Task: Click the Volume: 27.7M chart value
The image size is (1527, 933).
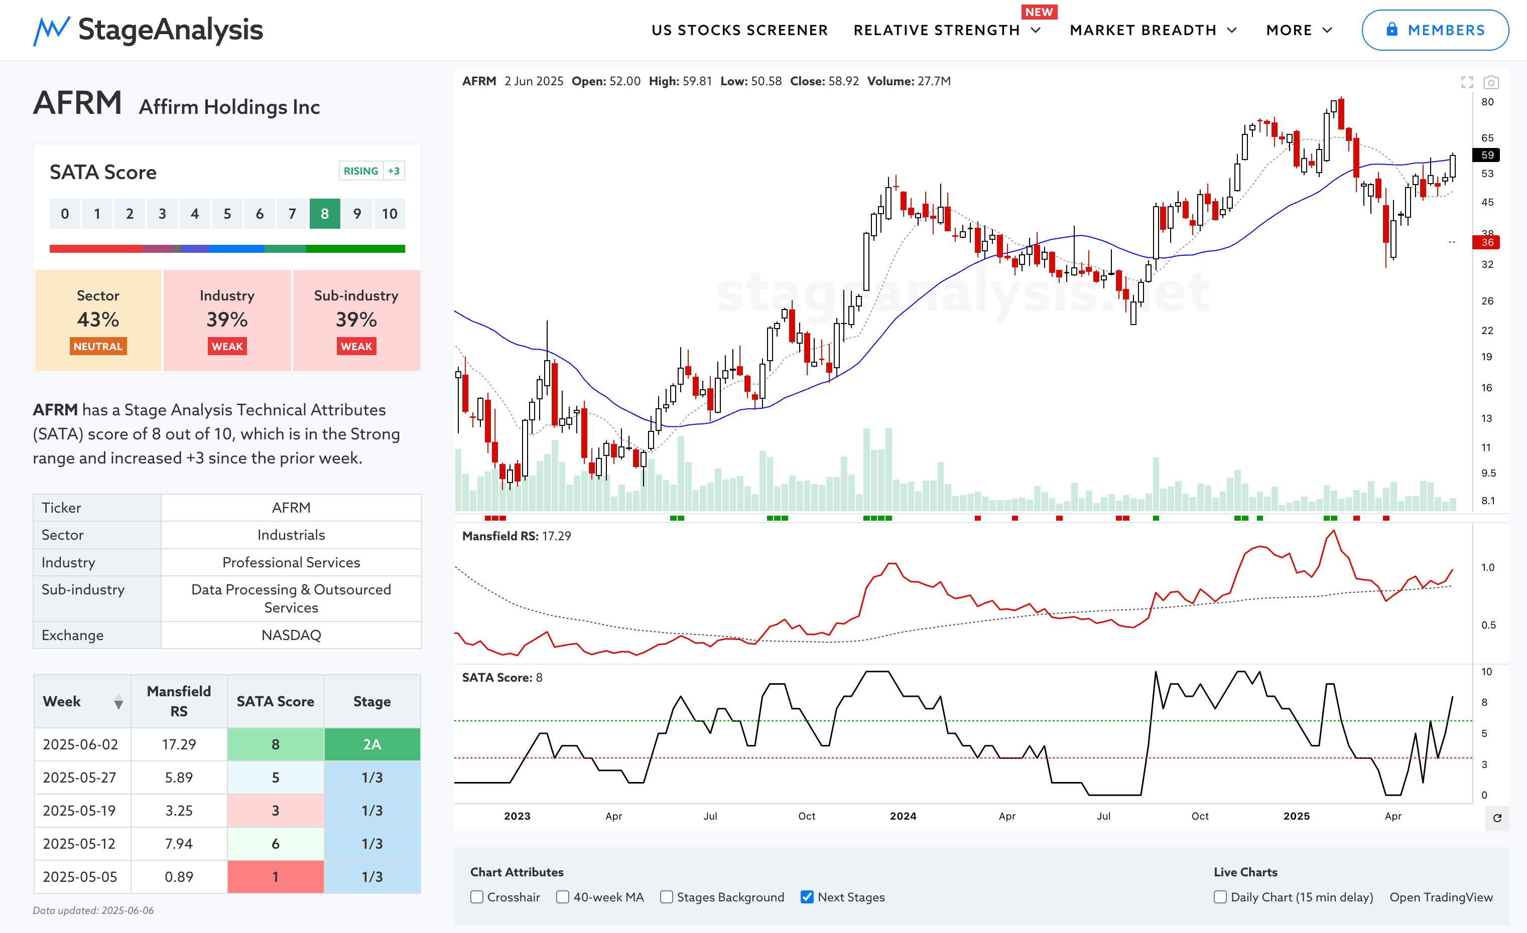Action: pyautogui.click(x=909, y=81)
